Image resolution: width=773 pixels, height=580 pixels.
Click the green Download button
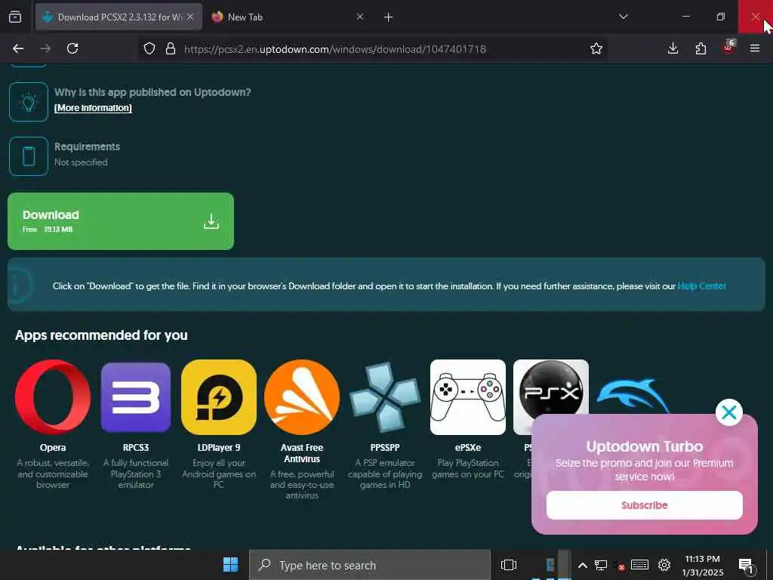[121, 221]
